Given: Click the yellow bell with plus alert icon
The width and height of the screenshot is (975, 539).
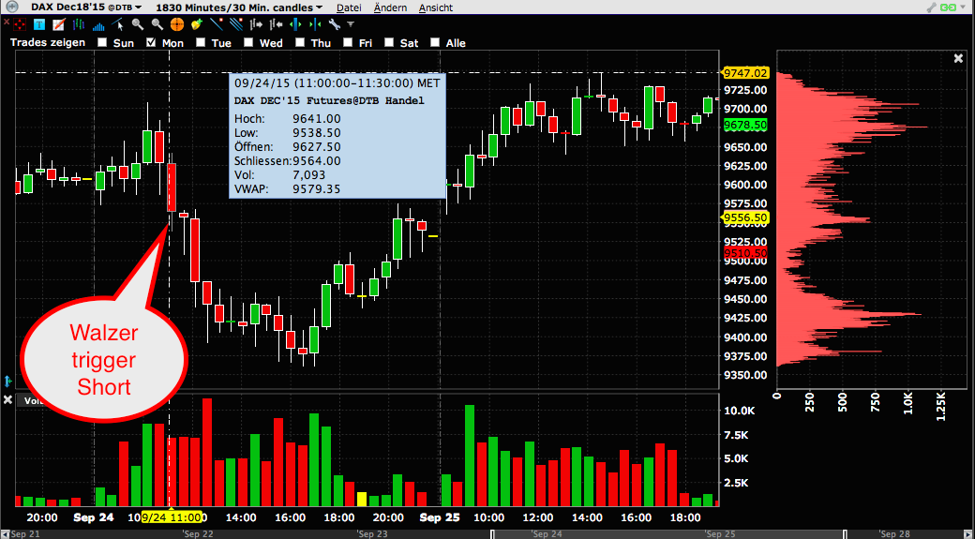Looking at the screenshot, I should (x=197, y=25).
